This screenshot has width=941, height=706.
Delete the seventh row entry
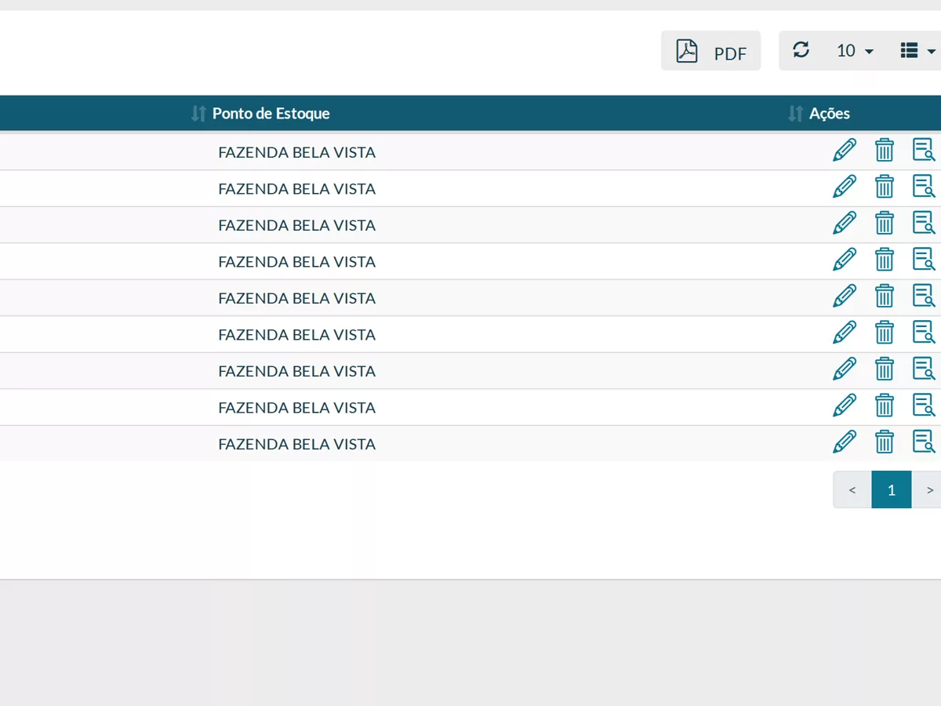(885, 369)
